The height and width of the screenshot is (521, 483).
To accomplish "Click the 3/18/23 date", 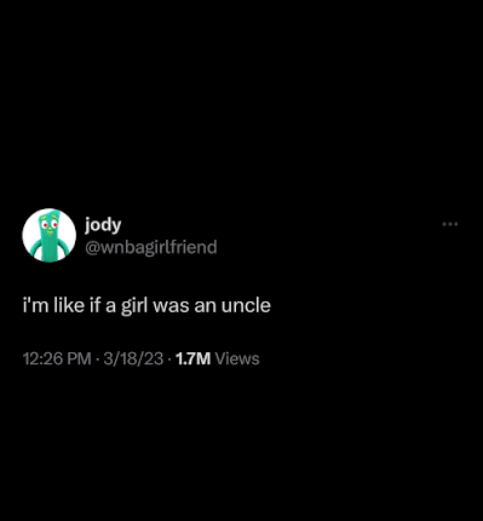I will point(134,359).
